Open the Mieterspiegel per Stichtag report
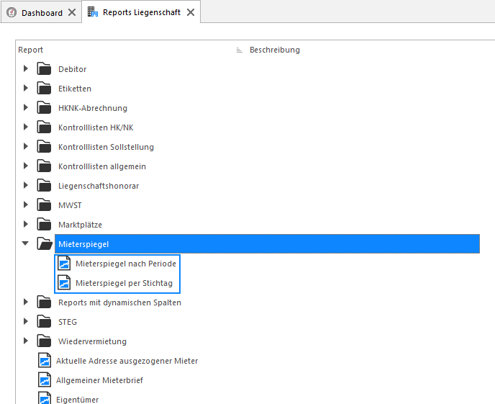The width and height of the screenshot is (495, 404). (x=124, y=283)
